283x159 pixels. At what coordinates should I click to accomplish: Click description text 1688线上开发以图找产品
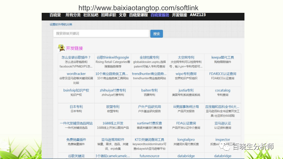click(113, 128)
